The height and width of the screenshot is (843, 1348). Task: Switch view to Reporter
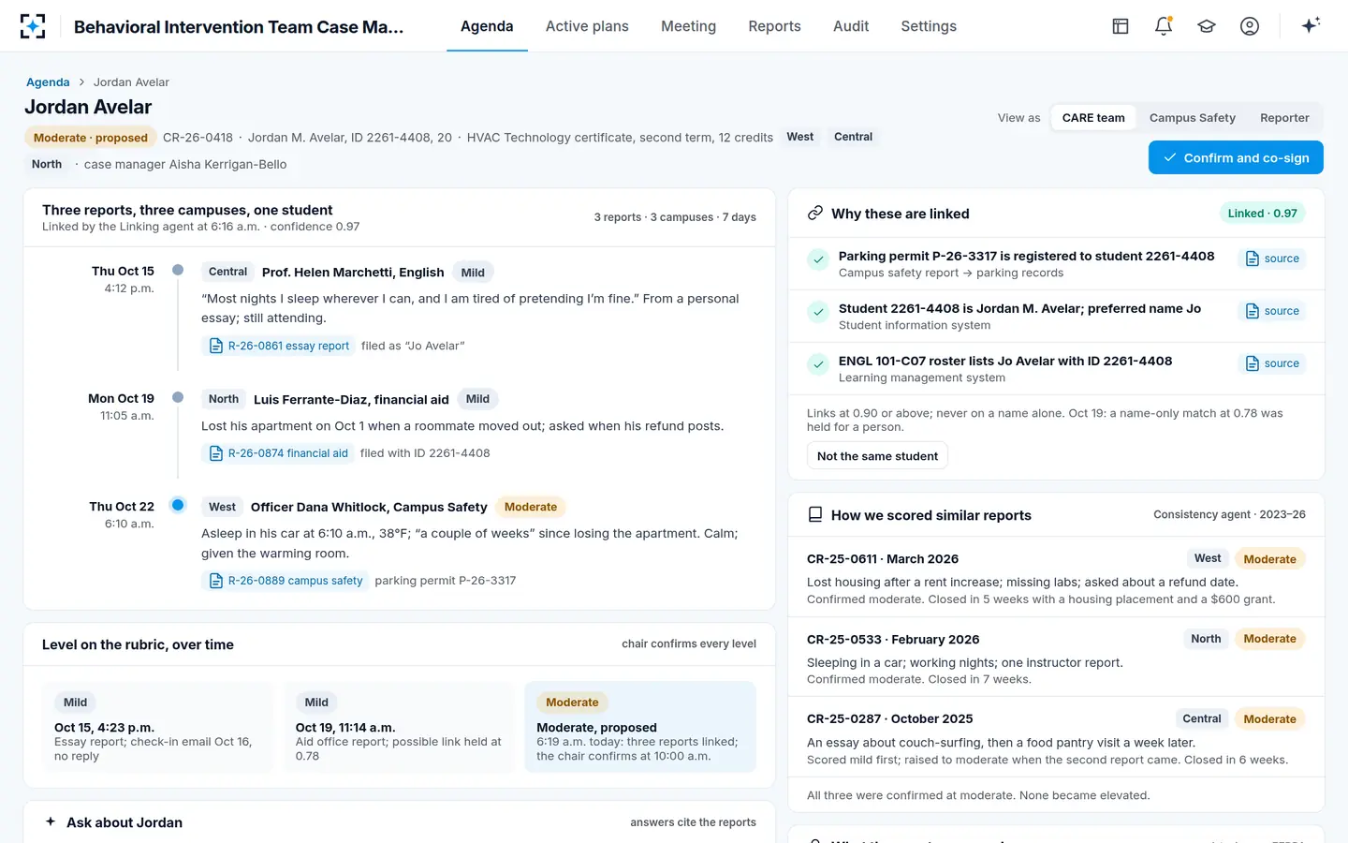pos(1284,118)
